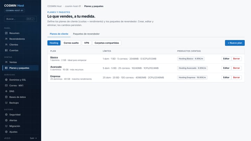Click the Correo MX1 envelope icon
Viewport: 251px width, 141px height.
pos(6,86)
